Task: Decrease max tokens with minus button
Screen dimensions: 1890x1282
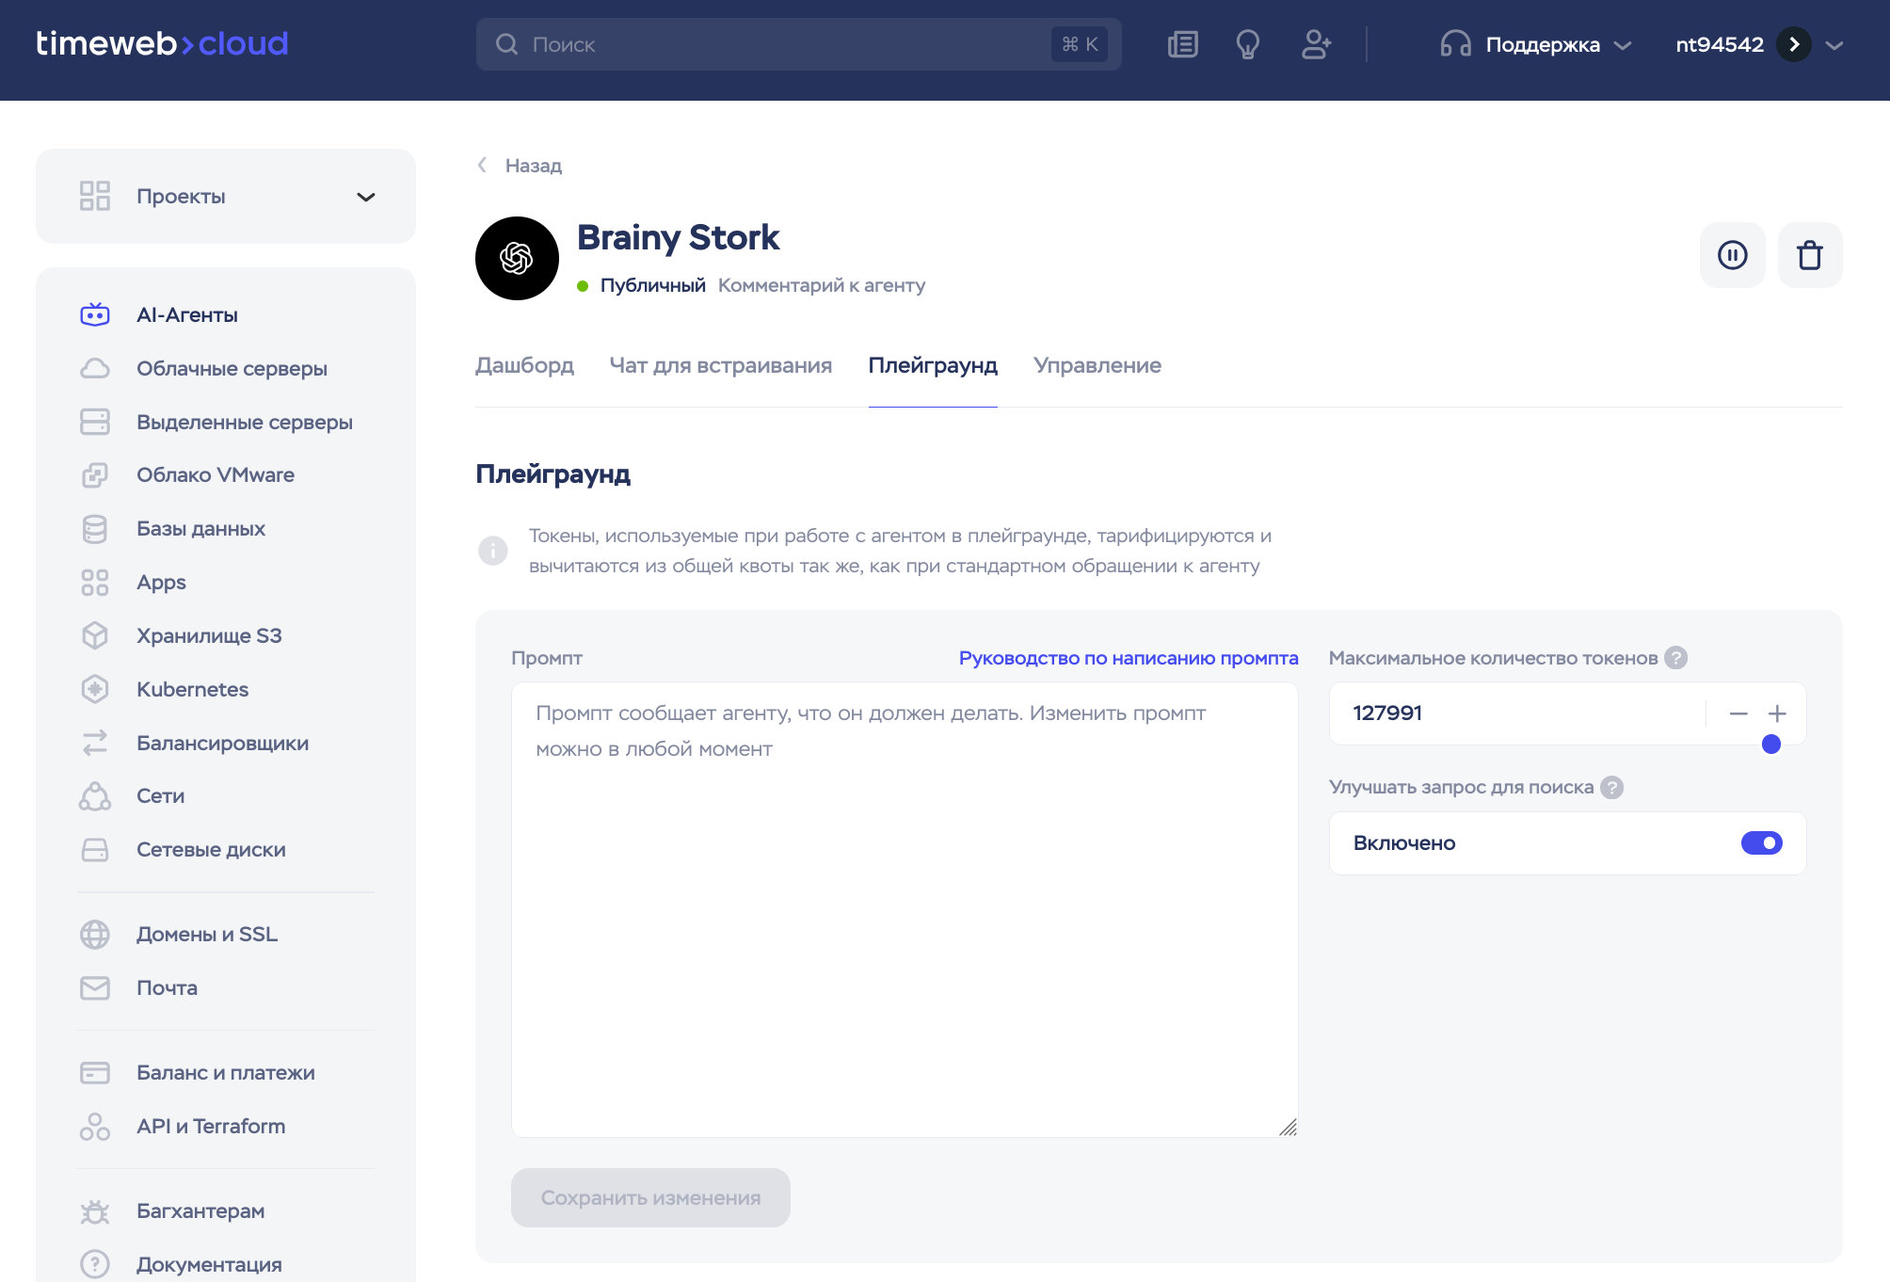Action: [x=1738, y=713]
